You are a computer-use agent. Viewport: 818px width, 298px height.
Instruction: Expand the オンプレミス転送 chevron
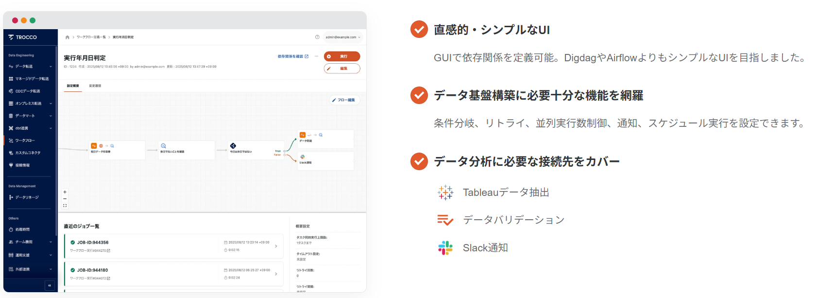(51, 104)
